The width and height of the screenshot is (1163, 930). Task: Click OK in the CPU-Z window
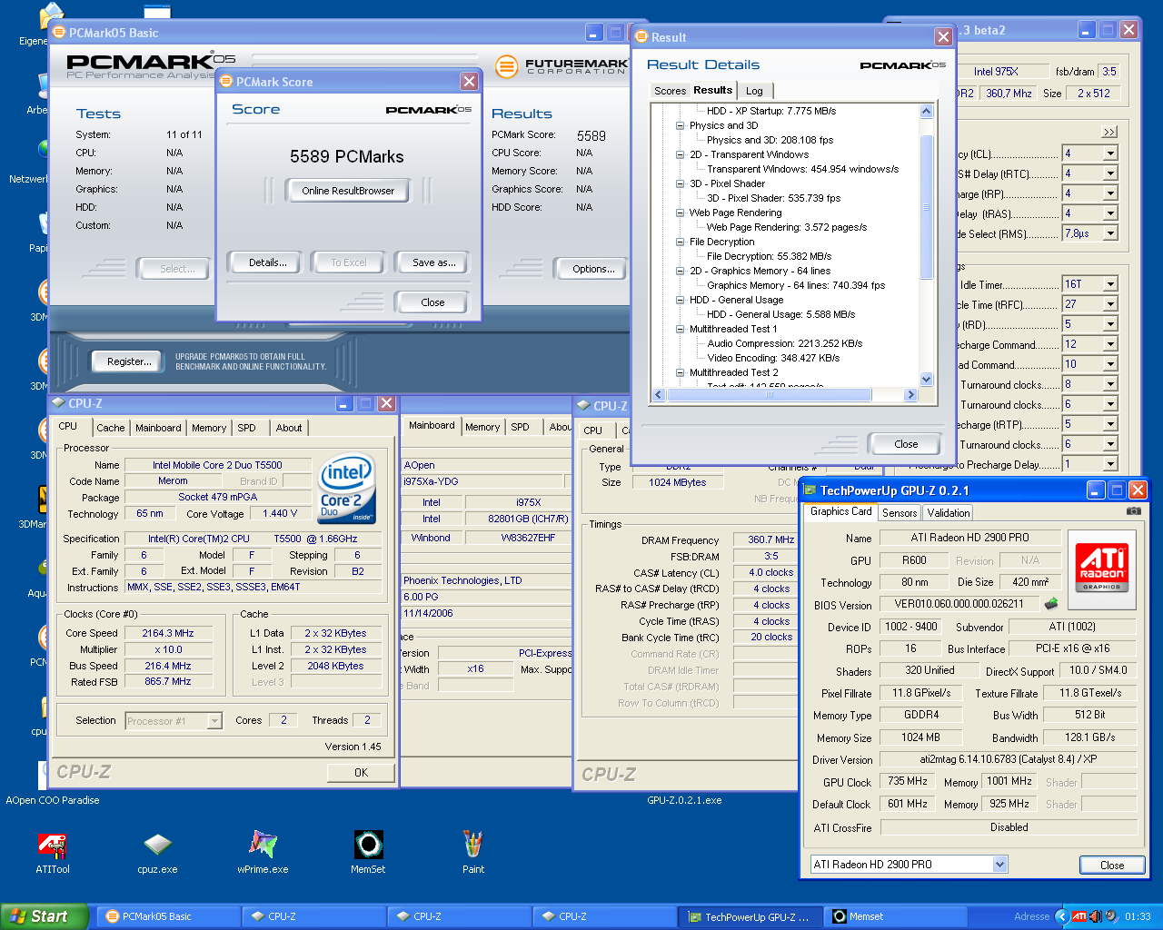click(361, 773)
